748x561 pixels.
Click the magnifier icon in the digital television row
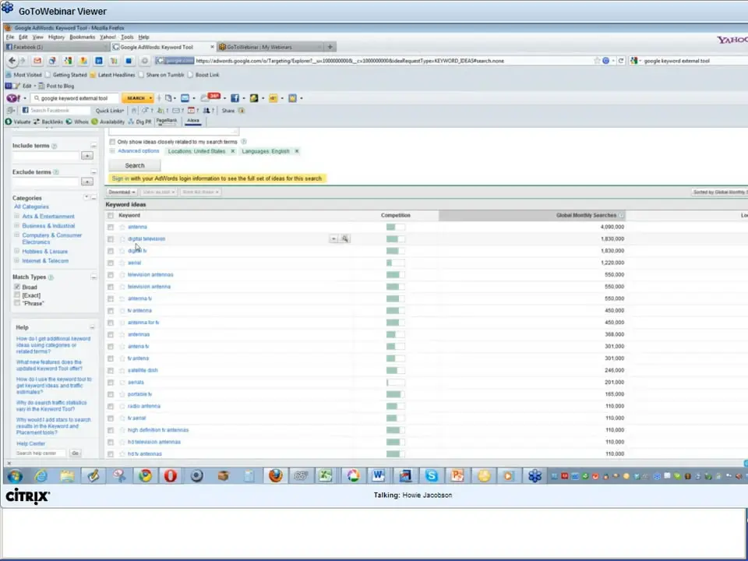coord(345,238)
